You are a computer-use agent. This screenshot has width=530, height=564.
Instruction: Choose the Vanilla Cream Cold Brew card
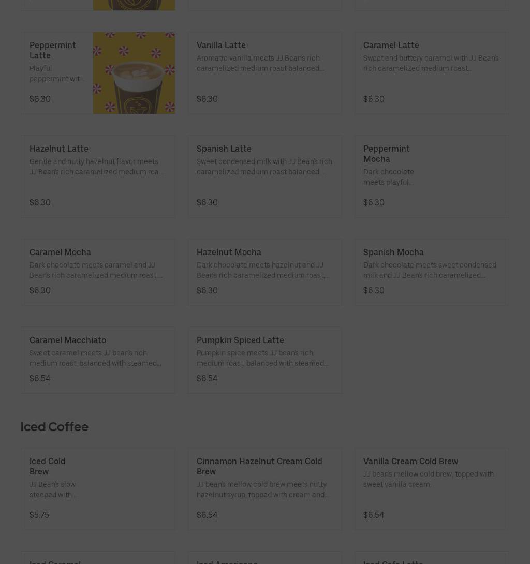(x=431, y=489)
